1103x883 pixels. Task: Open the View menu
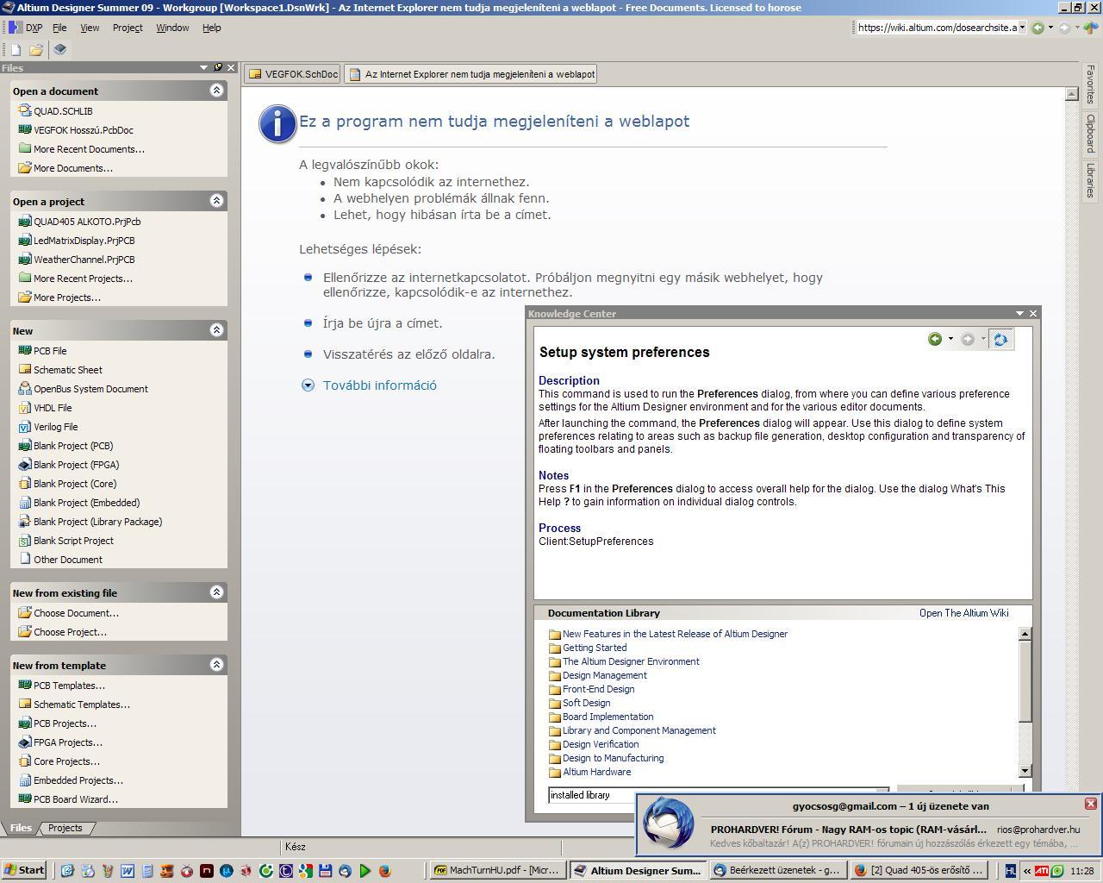pyautogui.click(x=90, y=28)
